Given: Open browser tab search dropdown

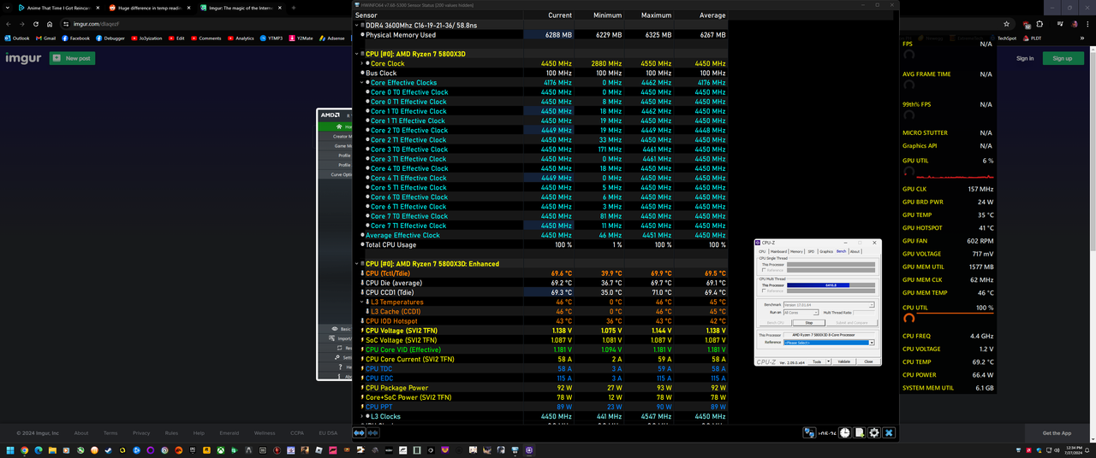Looking at the screenshot, I should click(x=8, y=8).
